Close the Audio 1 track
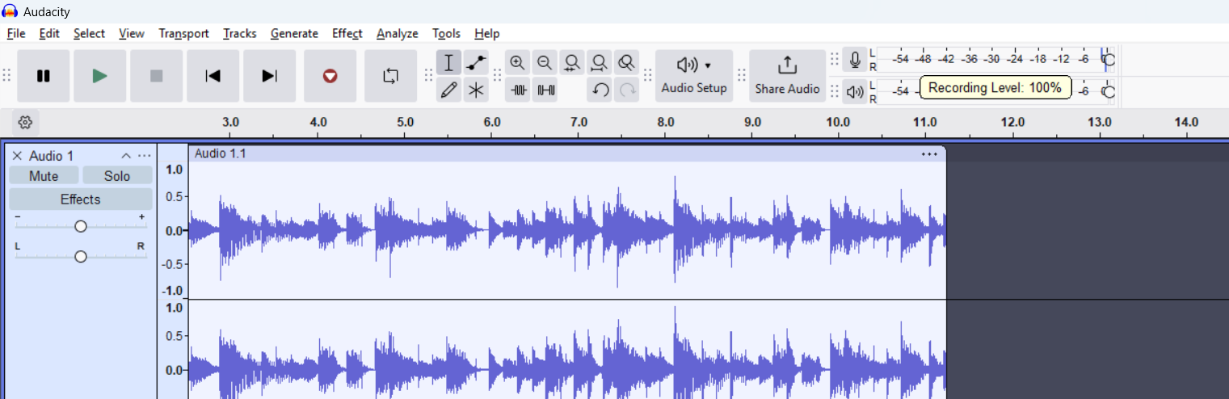Image resolution: width=1229 pixels, height=399 pixels. tap(17, 156)
